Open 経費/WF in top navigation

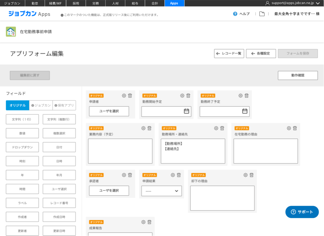tap(56, 3)
